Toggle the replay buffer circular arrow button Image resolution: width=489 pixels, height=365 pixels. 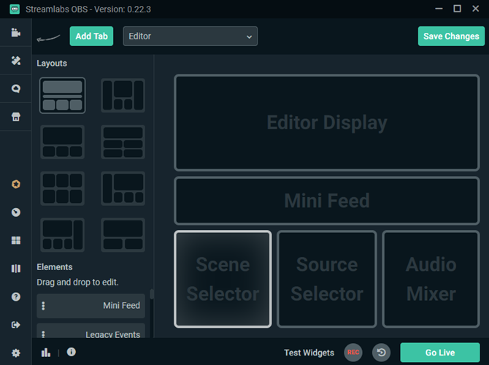381,352
